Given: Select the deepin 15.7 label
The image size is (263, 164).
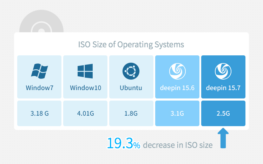Looking at the screenshot, I should (x=223, y=88).
